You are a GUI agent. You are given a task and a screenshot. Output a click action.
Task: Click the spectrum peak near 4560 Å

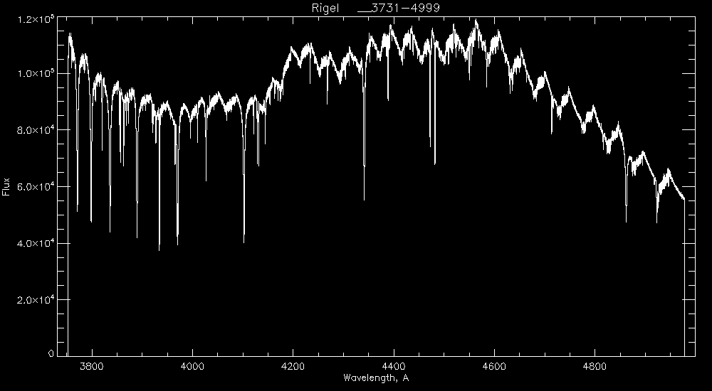tap(476, 23)
